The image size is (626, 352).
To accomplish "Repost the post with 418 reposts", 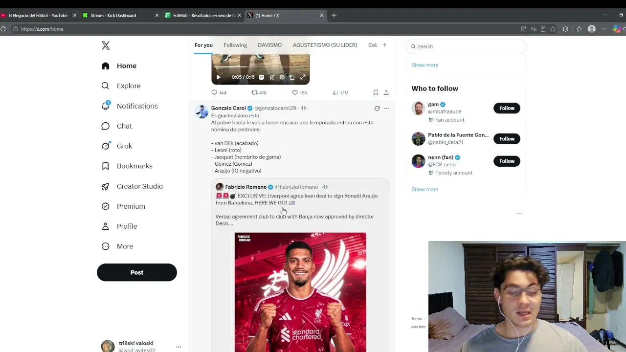I will 259,92.
